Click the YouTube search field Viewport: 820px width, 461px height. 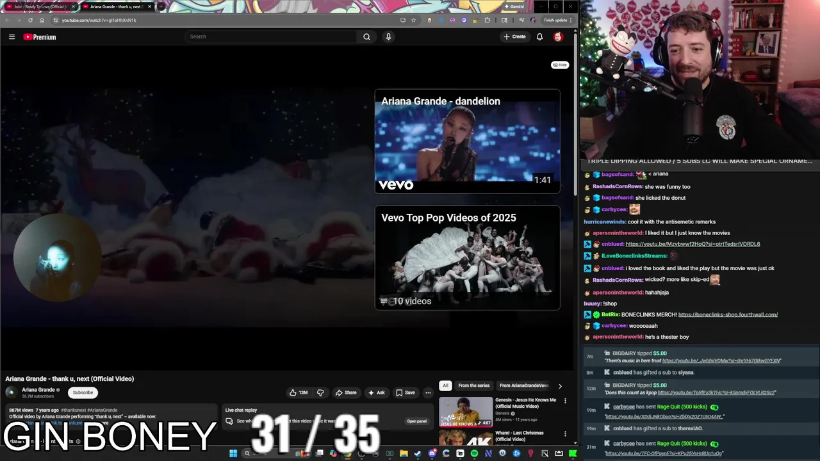(x=271, y=36)
